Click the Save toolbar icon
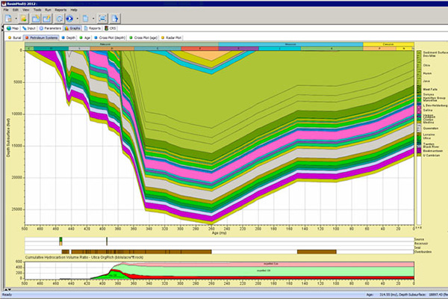448x299 pixels. (x=36, y=18)
